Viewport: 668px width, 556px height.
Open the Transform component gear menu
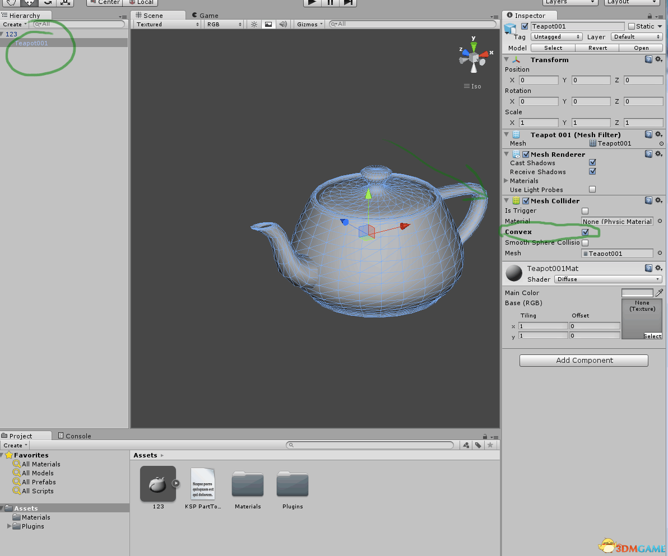(x=658, y=59)
